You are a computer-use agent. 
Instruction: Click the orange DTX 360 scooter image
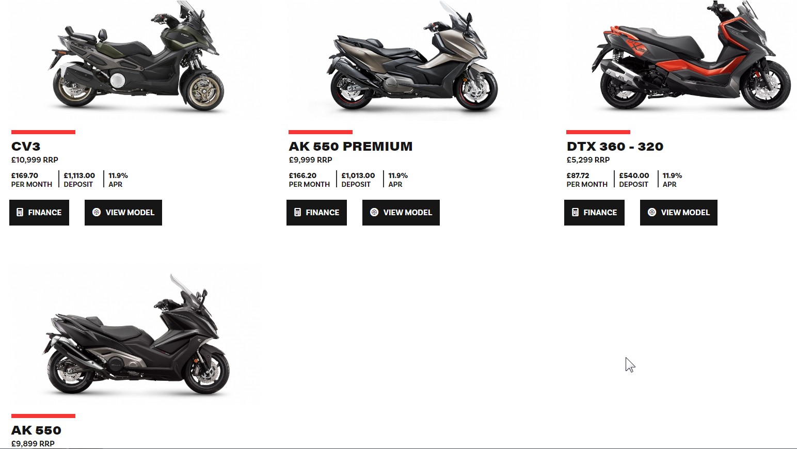point(691,56)
